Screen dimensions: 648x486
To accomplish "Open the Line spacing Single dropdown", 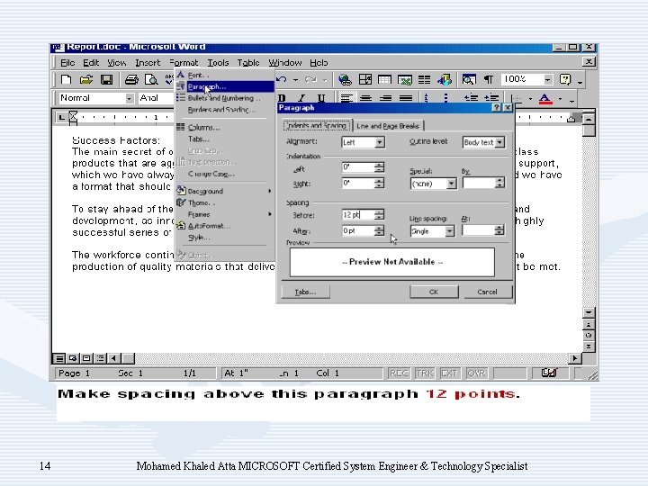I will coord(450,231).
